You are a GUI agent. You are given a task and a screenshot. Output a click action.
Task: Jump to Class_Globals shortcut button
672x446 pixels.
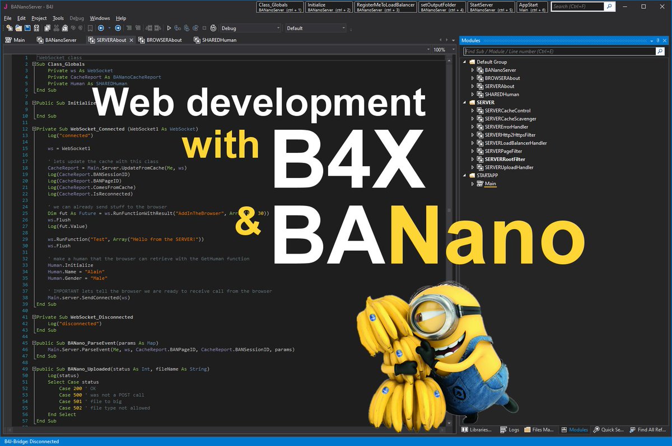click(280, 7)
